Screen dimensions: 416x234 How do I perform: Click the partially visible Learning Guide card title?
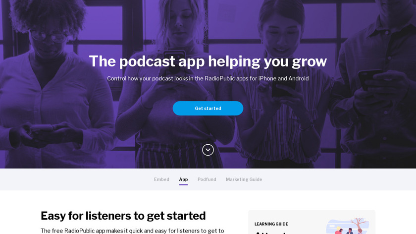point(270,233)
